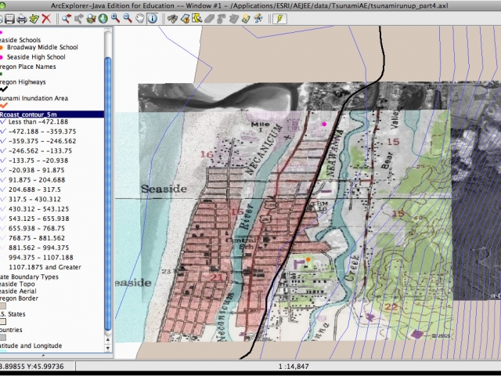Click the '-472.188 - -359.375' legend class
The width and height of the screenshot is (501, 376).
point(42,132)
